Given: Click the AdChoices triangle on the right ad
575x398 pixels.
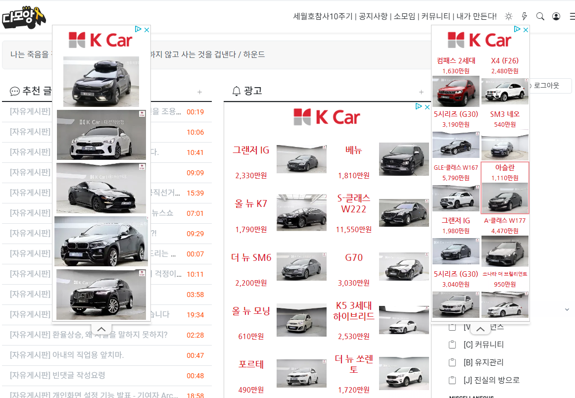Looking at the screenshot, I should [517, 29].
